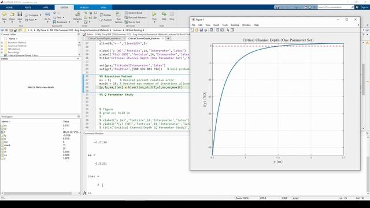Expand the Recordings folder
The image size is (370, 208).
2,53
